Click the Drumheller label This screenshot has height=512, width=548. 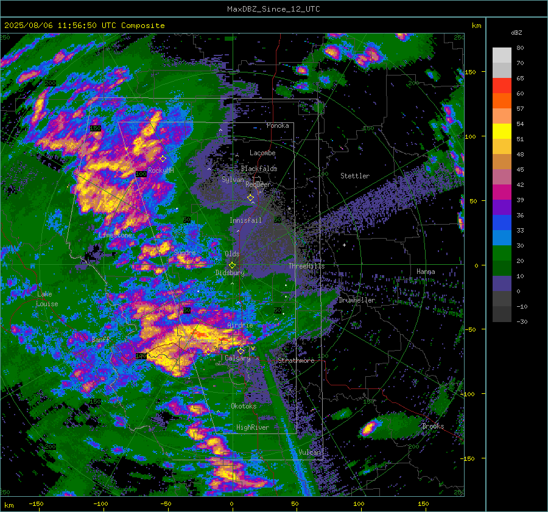point(357,300)
